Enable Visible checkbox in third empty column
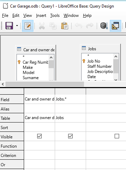Screen dimensions: 126x170 [x=117, y=136]
